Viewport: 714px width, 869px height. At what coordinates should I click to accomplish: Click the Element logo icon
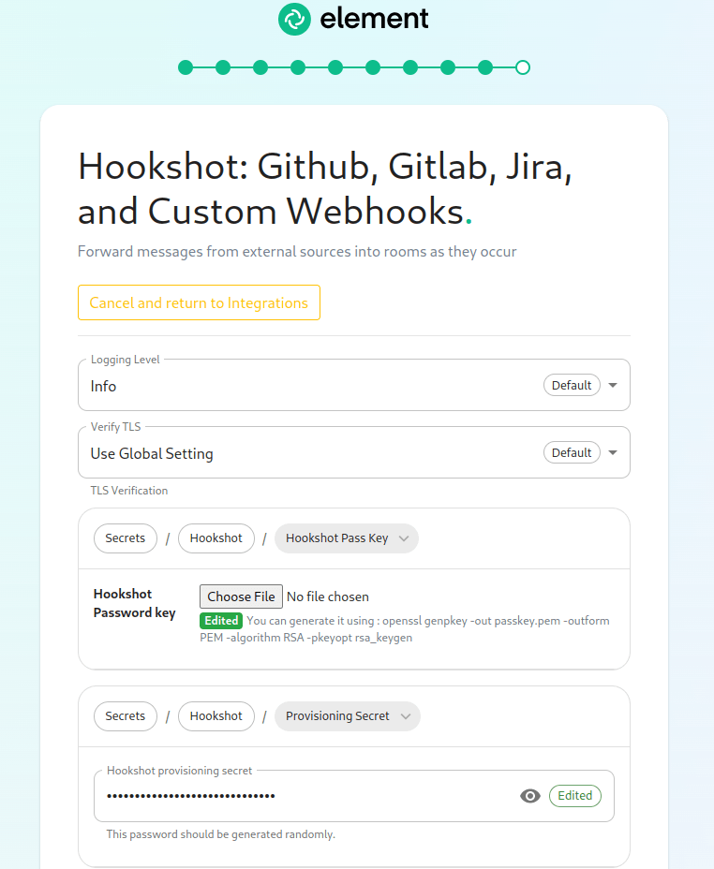pos(294,19)
